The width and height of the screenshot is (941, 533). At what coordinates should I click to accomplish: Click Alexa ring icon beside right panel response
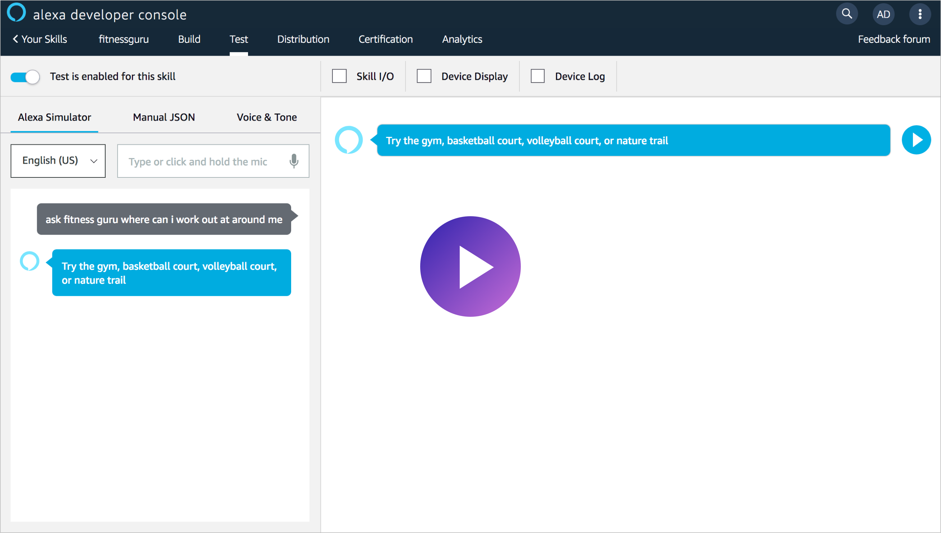[349, 140]
